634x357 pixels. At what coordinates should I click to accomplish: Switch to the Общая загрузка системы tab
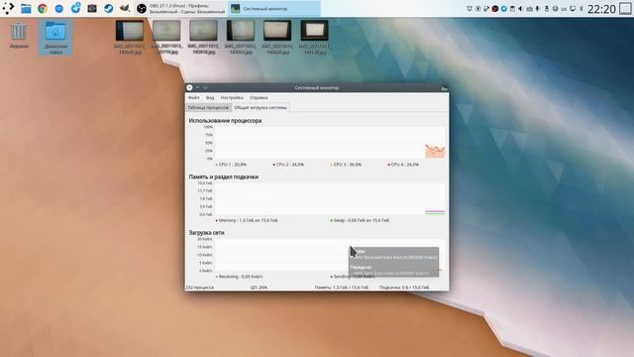(261, 108)
